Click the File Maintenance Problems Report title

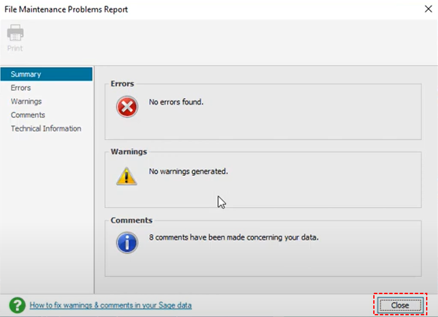pos(66,9)
